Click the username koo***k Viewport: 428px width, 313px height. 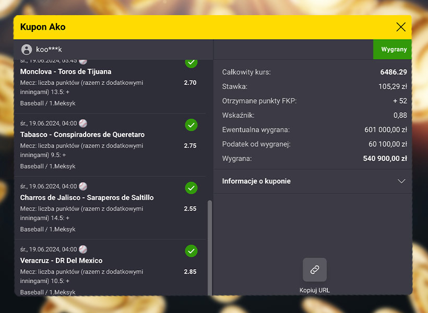tap(49, 50)
